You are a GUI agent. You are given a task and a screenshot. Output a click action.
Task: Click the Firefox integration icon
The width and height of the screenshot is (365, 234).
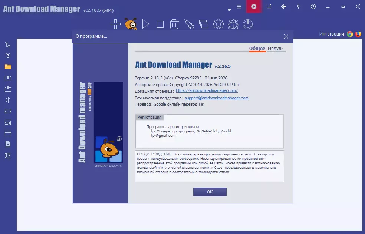[358, 34]
